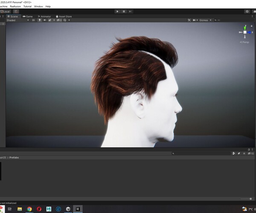The height and width of the screenshot is (213, 256).
Task: Select the prefab thumbnail in Project panel
Action: (0, 171)
